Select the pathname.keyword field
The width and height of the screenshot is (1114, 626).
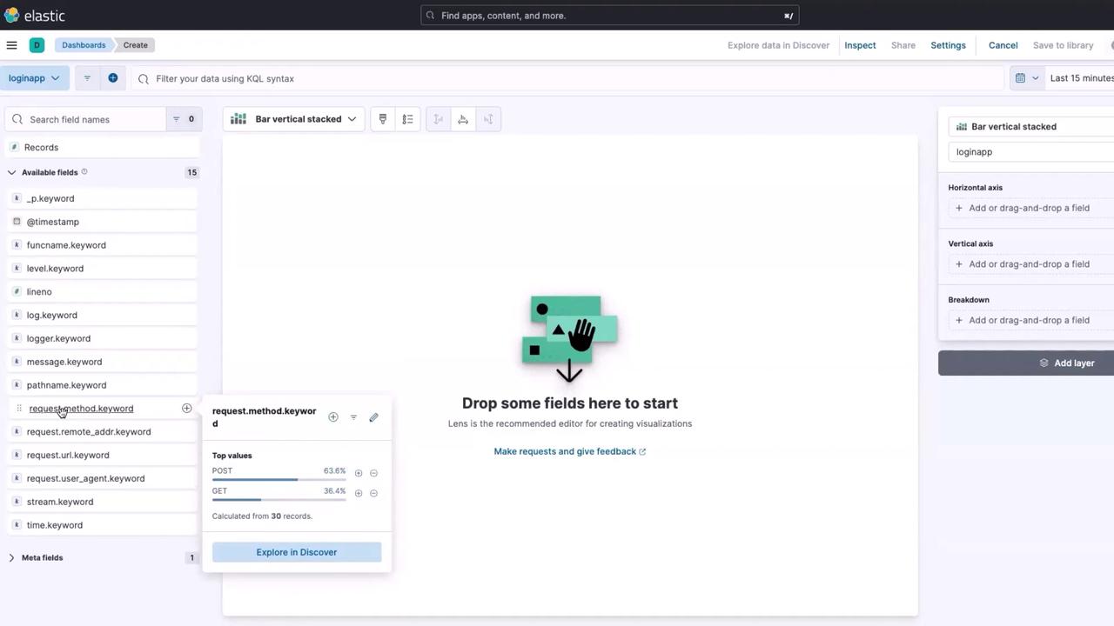pyautogui.click(x=103, y=385)
